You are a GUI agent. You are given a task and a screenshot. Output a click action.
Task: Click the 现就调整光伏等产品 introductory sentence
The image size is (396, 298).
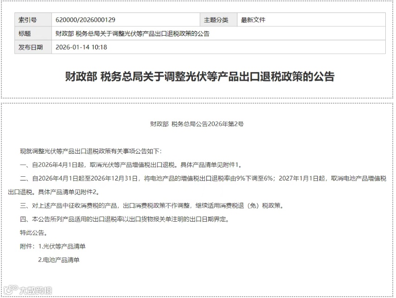[x=91, y=151]
